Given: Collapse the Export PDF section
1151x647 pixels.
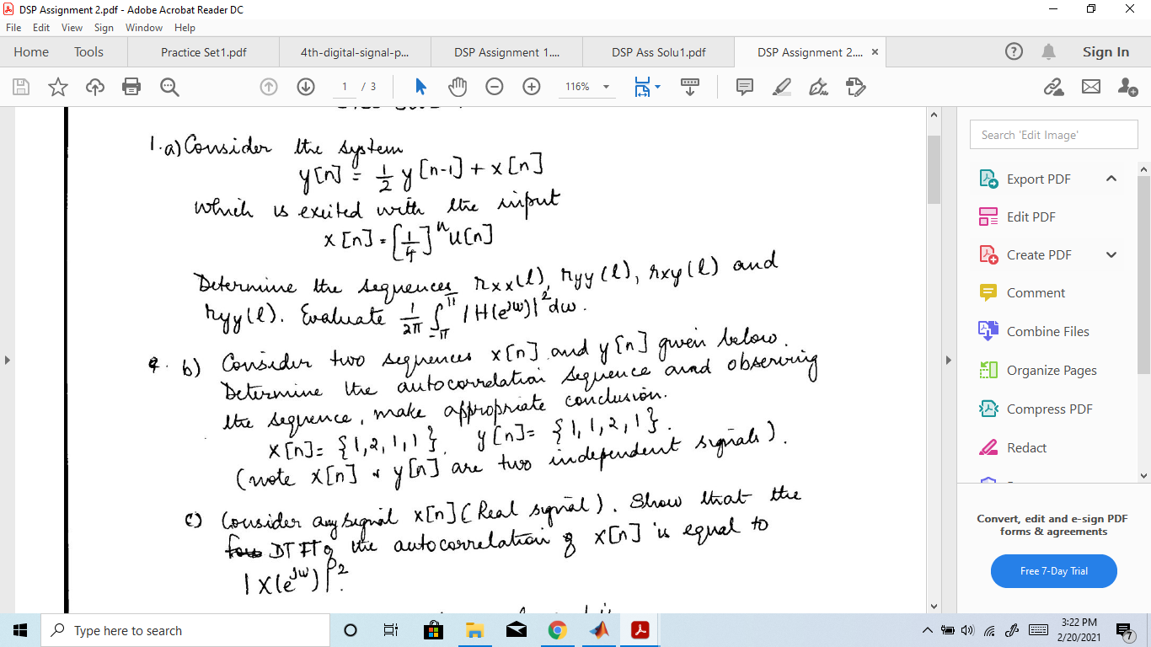Looking at the screenshot, I should point(1111,179).
